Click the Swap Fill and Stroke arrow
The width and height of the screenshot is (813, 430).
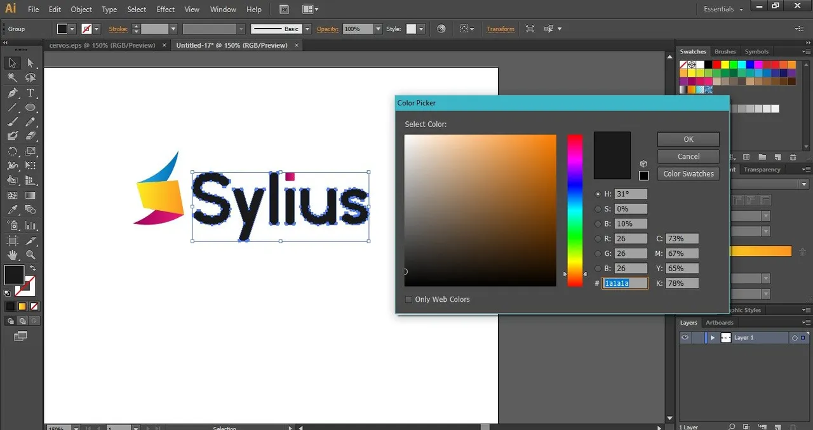click(x=32, y=269)
